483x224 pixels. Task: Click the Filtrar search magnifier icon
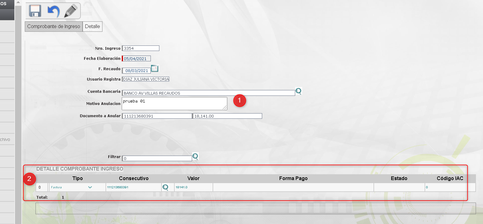(x=195, y=157)
